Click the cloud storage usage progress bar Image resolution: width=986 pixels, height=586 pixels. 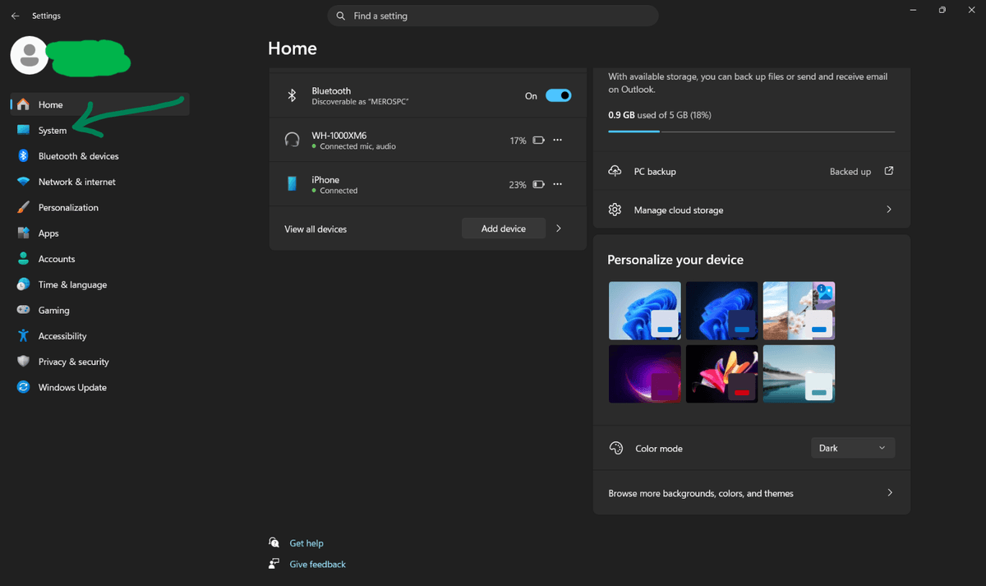pyautogui.click(x=752, y=132)
